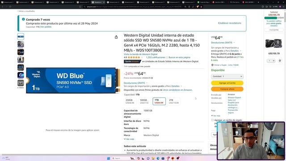The width and height of the screenshot is (286, 161).
Task: Click 'Volver a resultados' link
Action: [26, 11]
